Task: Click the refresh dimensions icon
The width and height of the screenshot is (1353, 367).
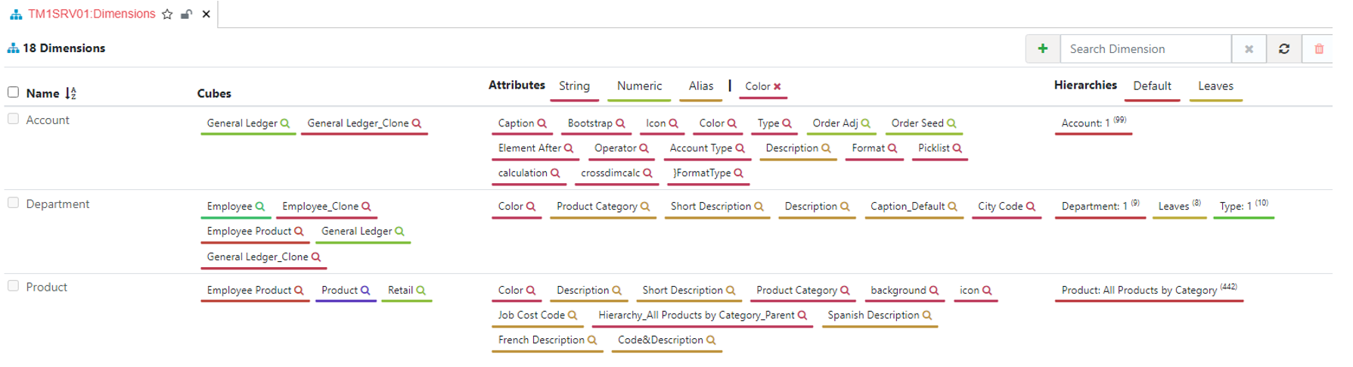Action: (1284, 48)
